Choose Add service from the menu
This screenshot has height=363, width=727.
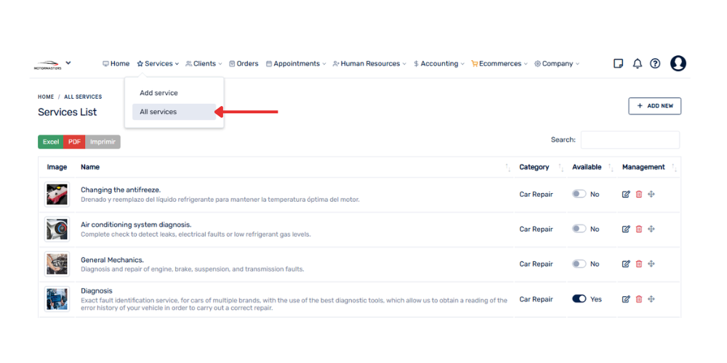point(158,93)
